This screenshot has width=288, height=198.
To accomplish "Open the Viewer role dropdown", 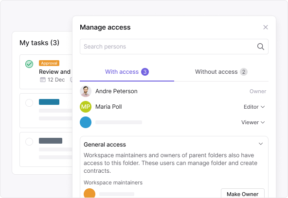I will [253, 122].
